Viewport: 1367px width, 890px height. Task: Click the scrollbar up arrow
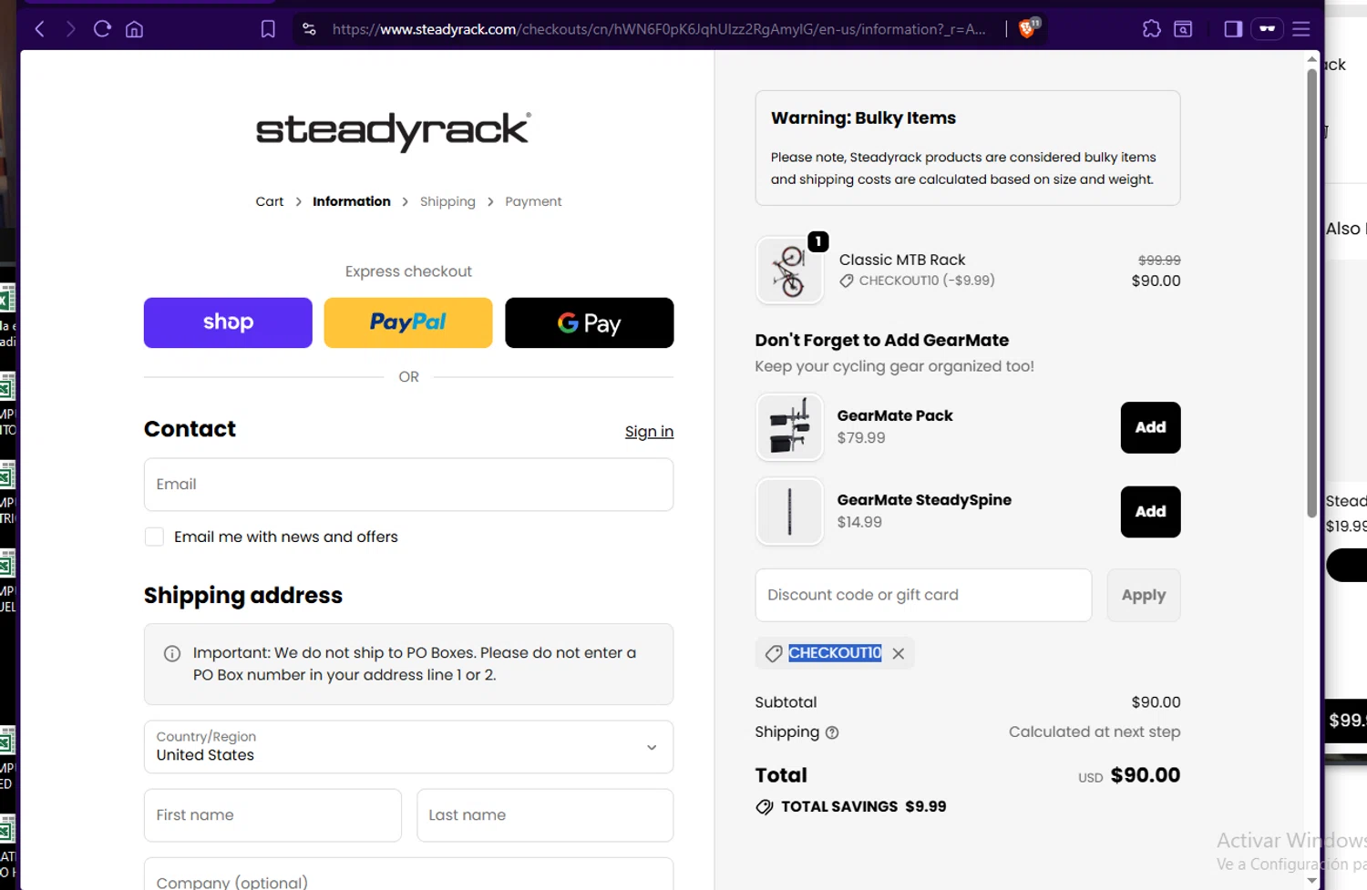click(x=1311, y=59)
